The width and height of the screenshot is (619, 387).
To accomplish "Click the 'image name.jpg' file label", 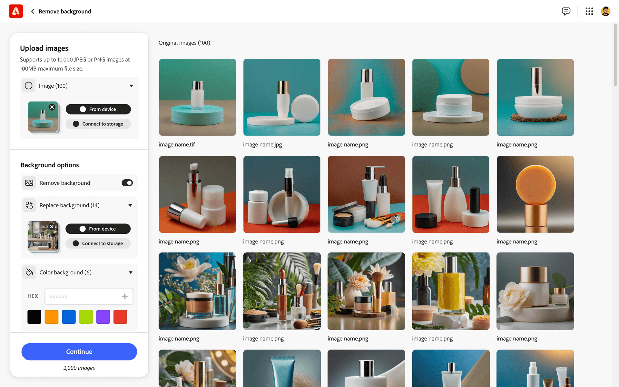I will click(x=262, y=144).
